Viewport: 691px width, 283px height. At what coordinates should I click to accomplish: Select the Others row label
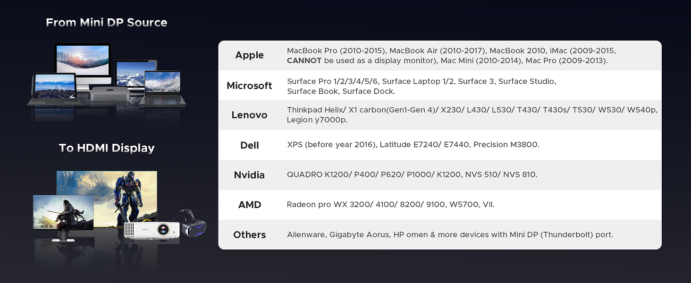(249, 235)
